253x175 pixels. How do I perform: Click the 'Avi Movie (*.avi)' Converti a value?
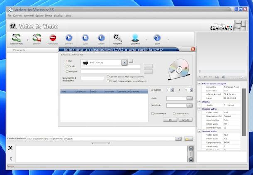pyautogui.click(x=231, y=87)
